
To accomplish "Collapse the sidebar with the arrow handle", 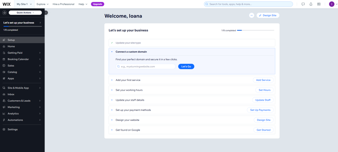I will [x=46, y=13].
